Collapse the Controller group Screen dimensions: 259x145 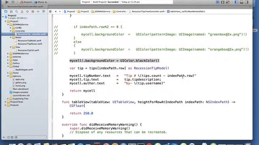11,31
